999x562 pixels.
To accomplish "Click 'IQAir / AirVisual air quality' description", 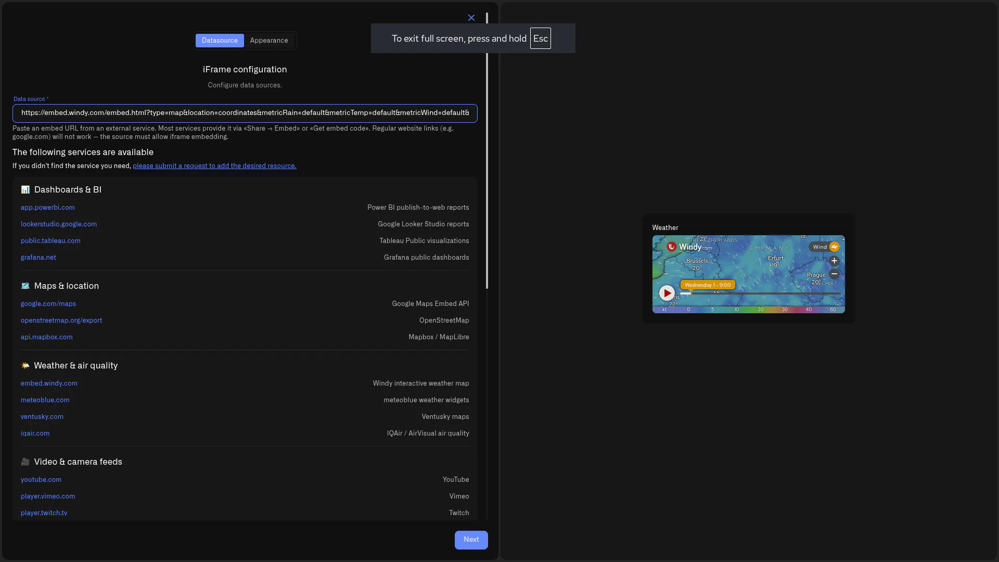I will point(428,433).
